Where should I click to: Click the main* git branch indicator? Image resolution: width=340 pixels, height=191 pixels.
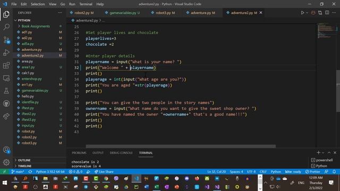click(x=18, y=172)
